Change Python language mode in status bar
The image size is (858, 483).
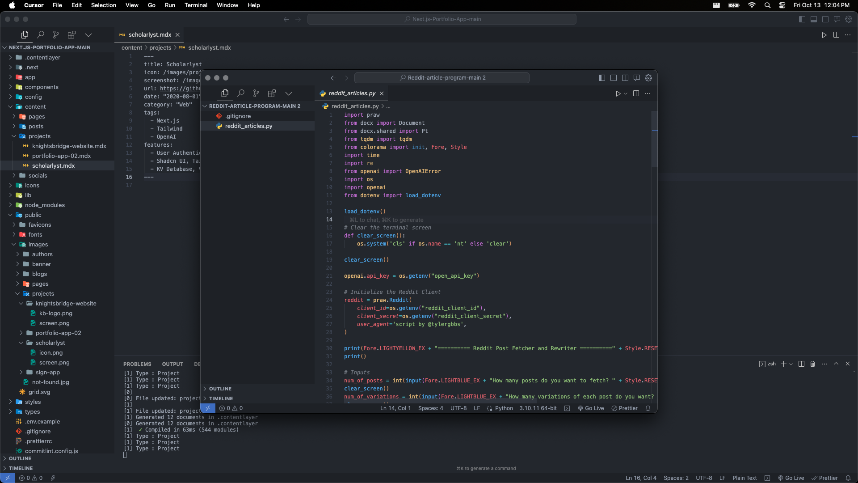click(504, 408)
